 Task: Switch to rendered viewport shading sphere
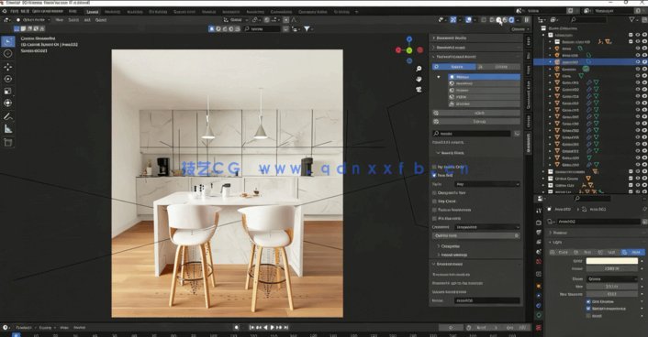pyautogui.click(x=511, y=20)
